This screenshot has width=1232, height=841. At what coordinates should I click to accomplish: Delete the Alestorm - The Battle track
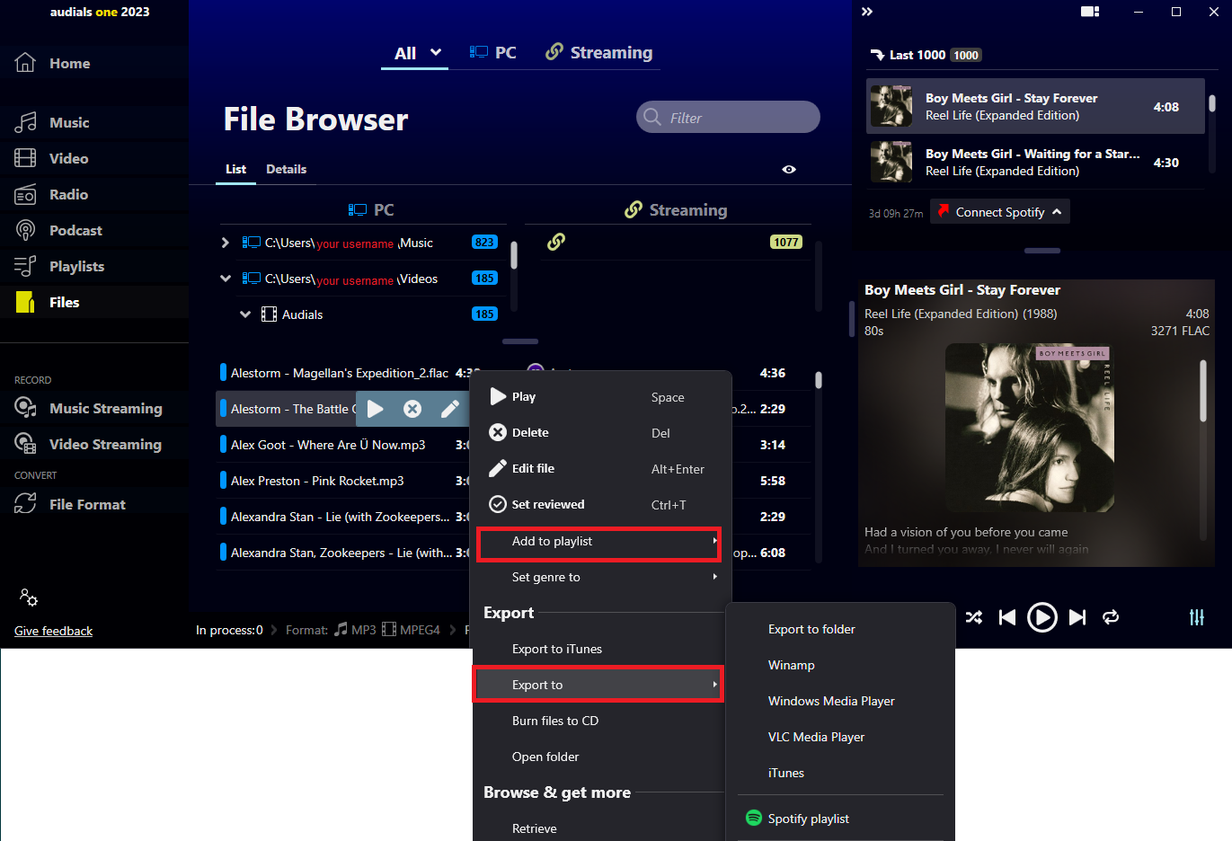(412, 409)
